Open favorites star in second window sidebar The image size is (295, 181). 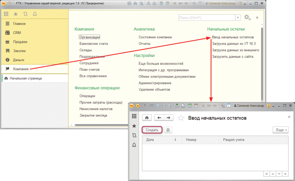[134, 126]
